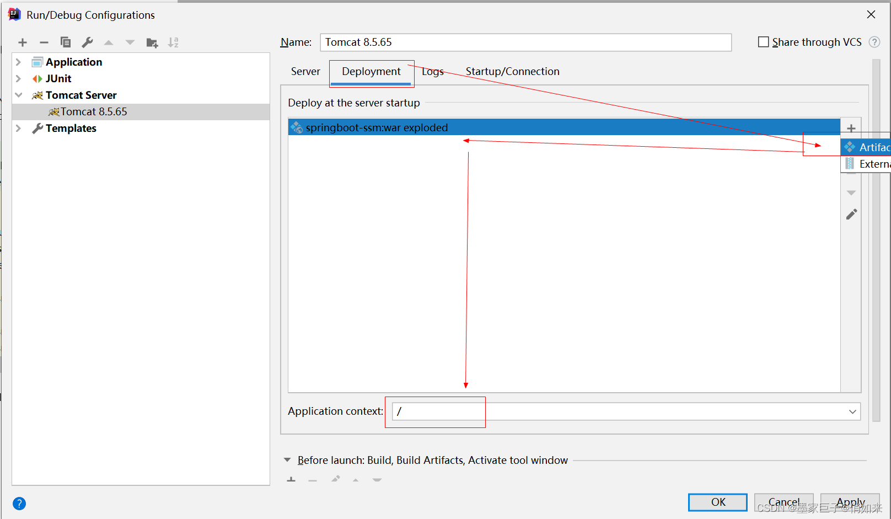Click the Apply button
The width and height of the screenshot is (891, 519).
tap(850, 502)
